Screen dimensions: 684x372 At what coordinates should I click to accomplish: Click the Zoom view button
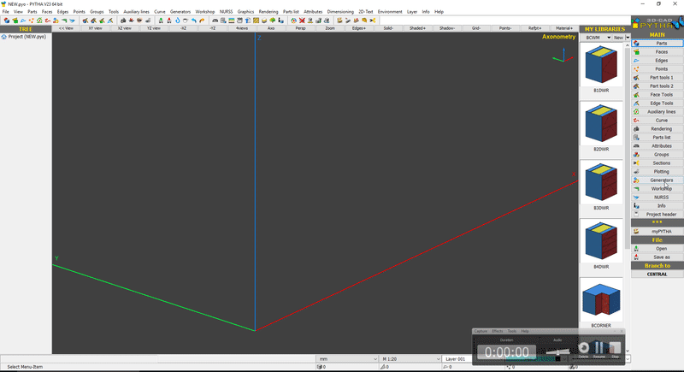point(330,28)
